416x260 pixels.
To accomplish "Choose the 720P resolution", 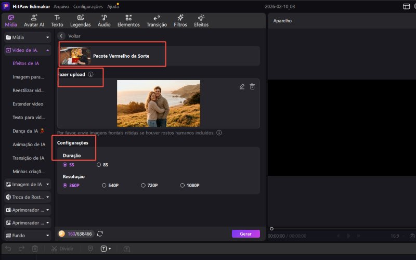I will point(149,186).
